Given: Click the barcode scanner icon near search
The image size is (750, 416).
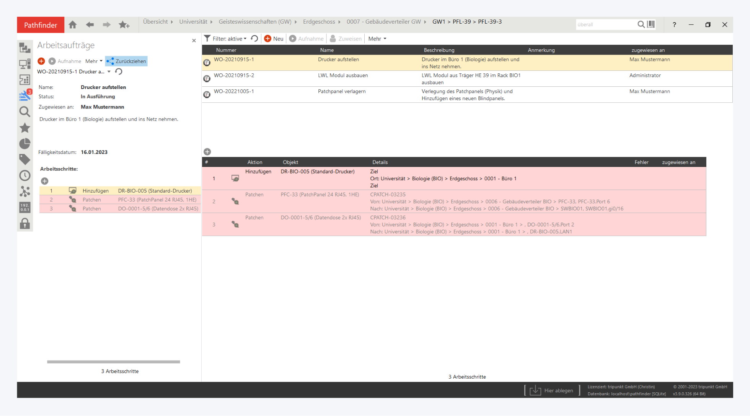Looking at the screenshot, I should point(651,24).
